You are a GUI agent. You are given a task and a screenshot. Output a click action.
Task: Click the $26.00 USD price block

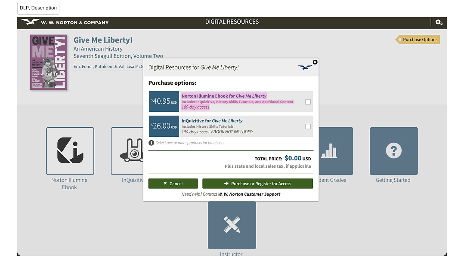[164, 126]
